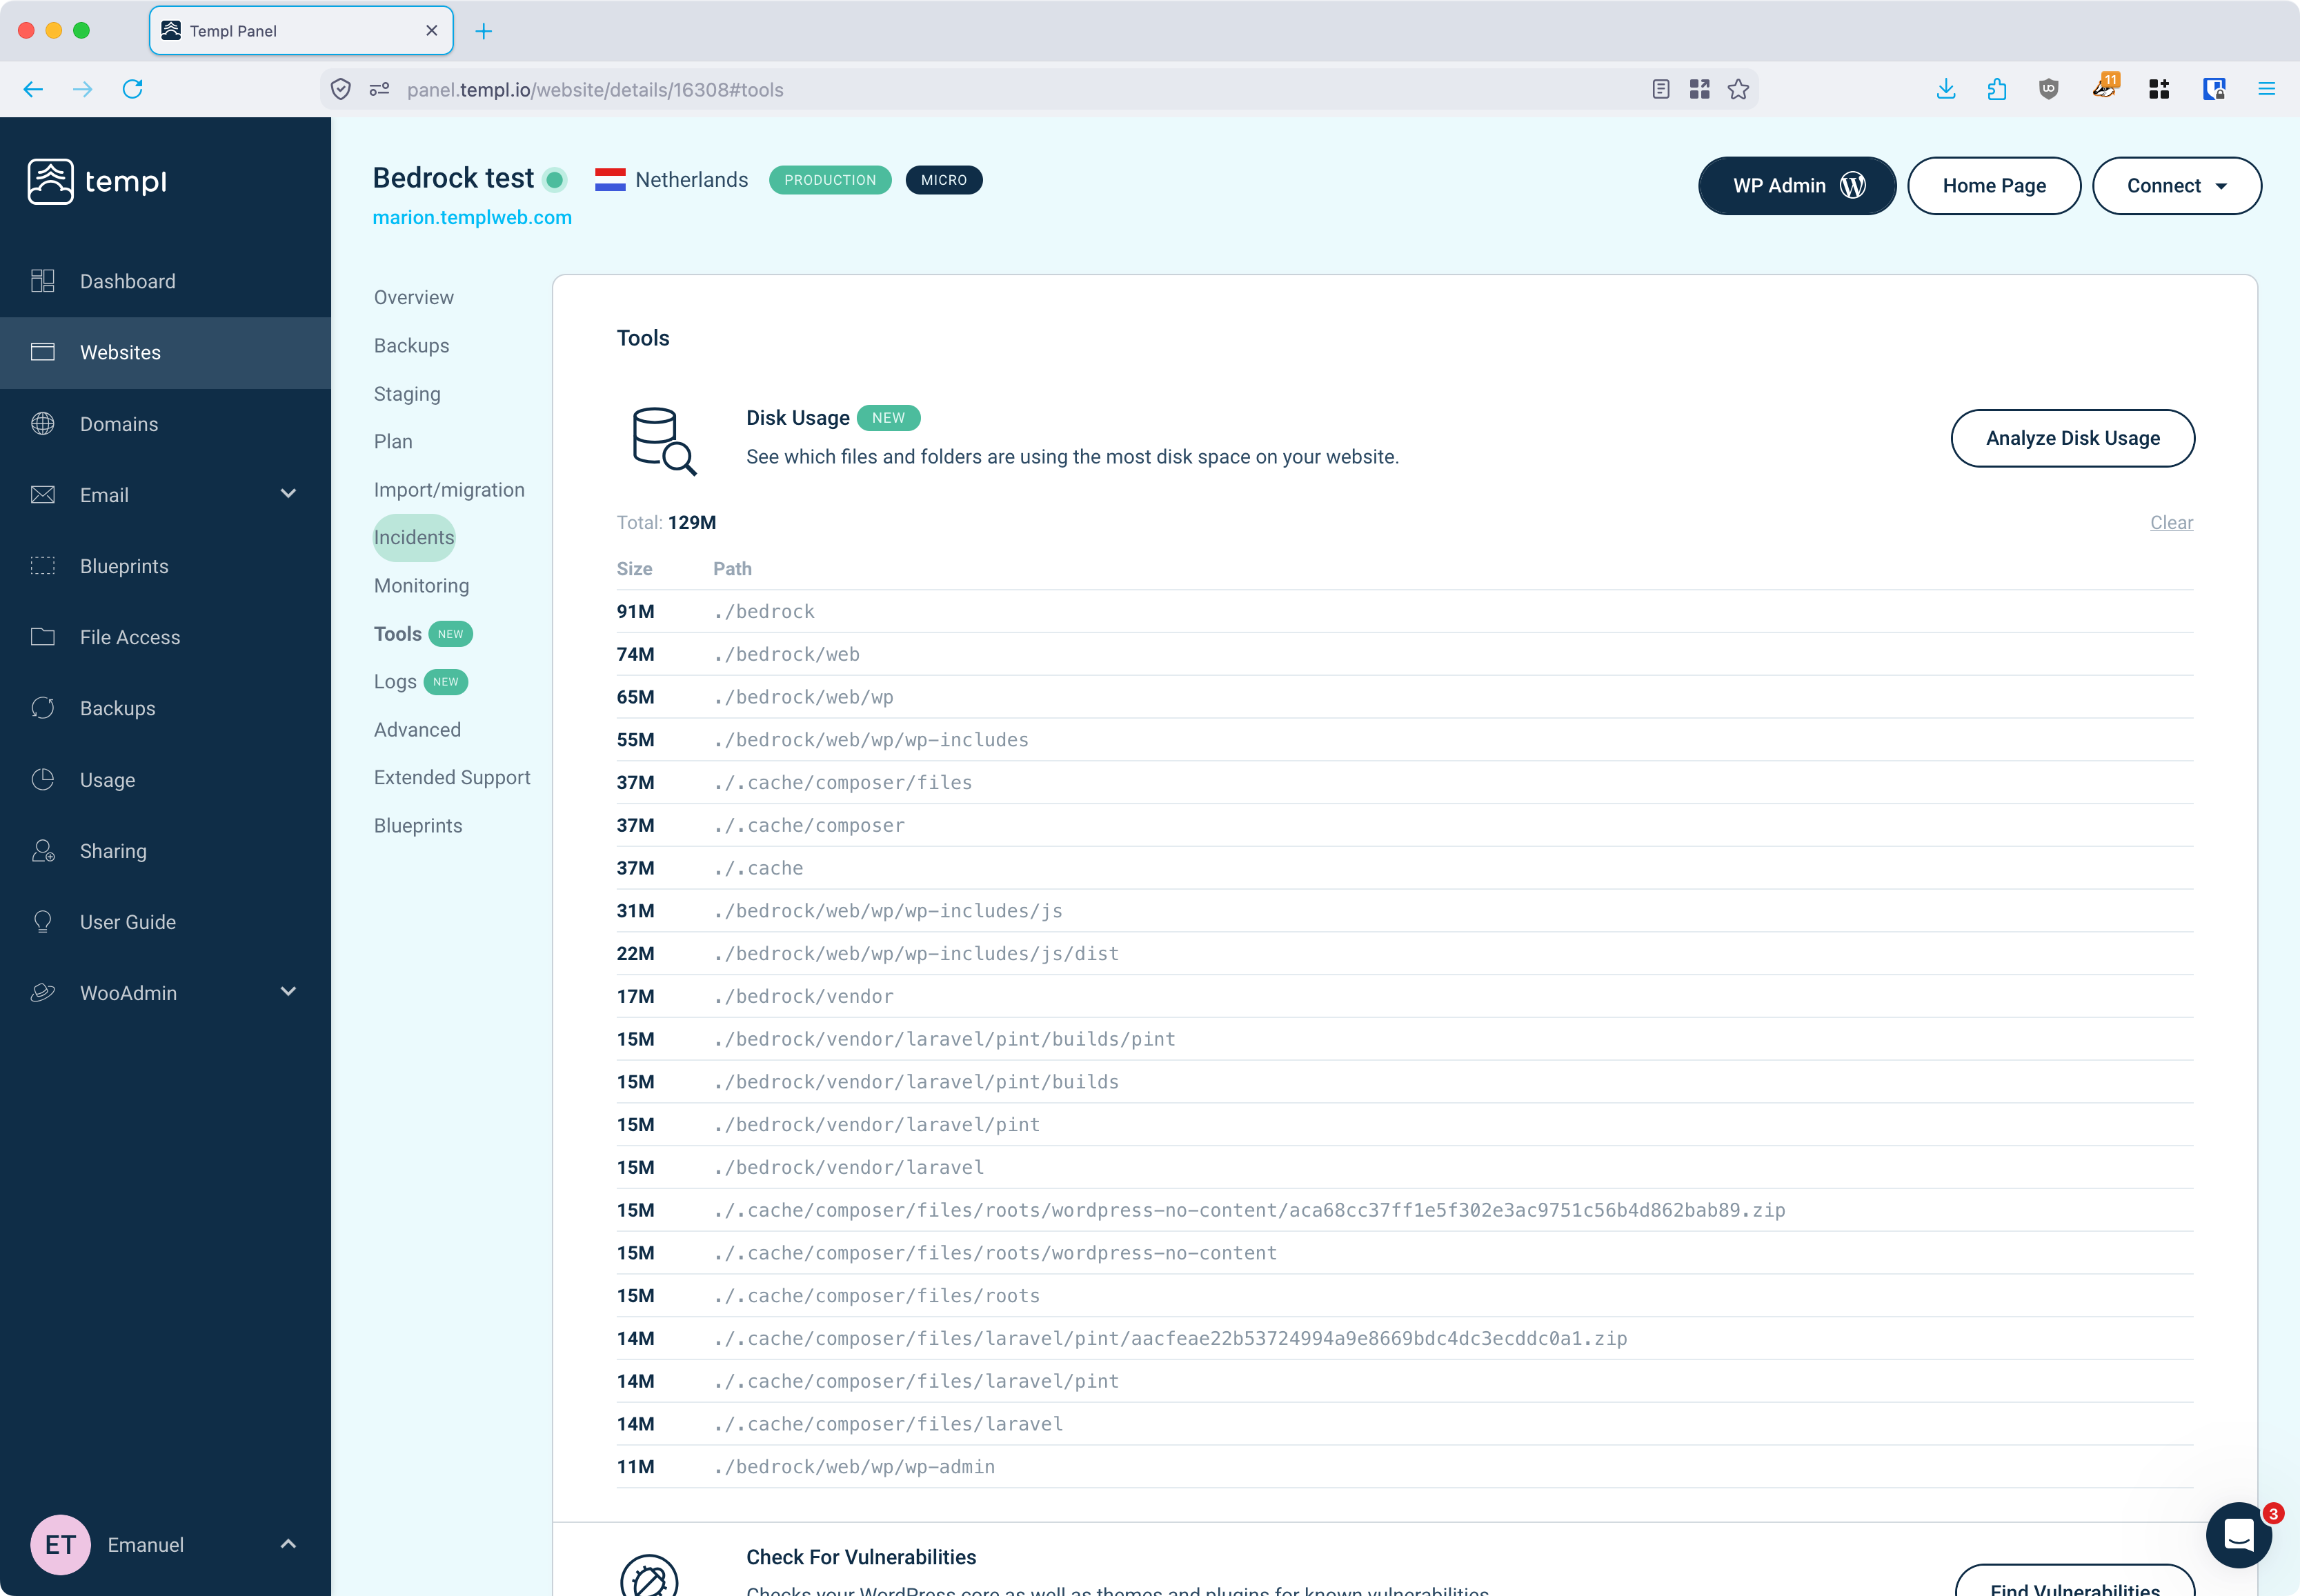Image resolution: width=2300 pixels, height=1596 pixels.
Task: Click the Sharing user icon
Action: (42, 850)
